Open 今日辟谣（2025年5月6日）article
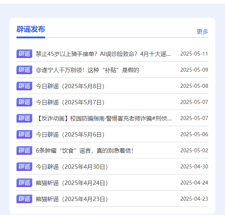 click(70, 135)
